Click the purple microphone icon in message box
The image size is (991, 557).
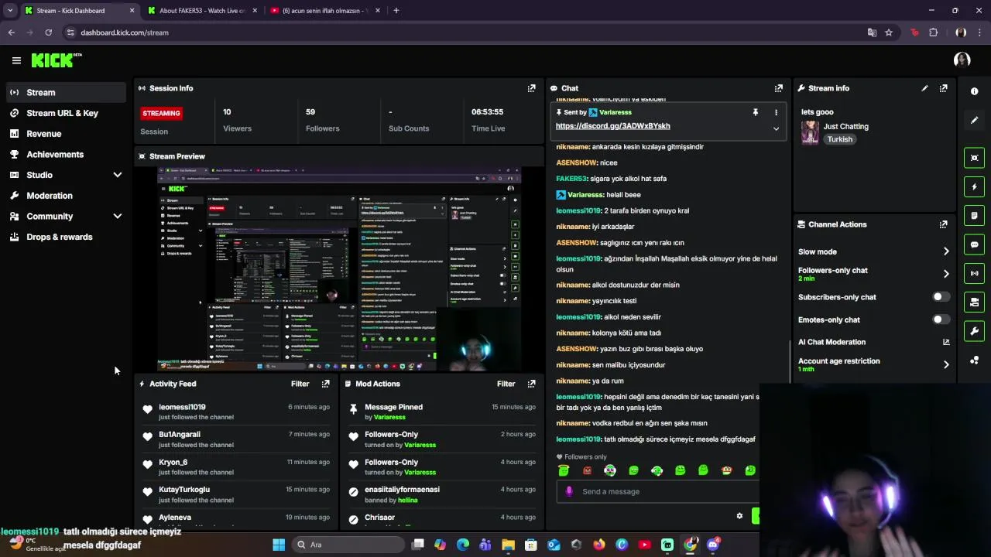tap(569, 491)
